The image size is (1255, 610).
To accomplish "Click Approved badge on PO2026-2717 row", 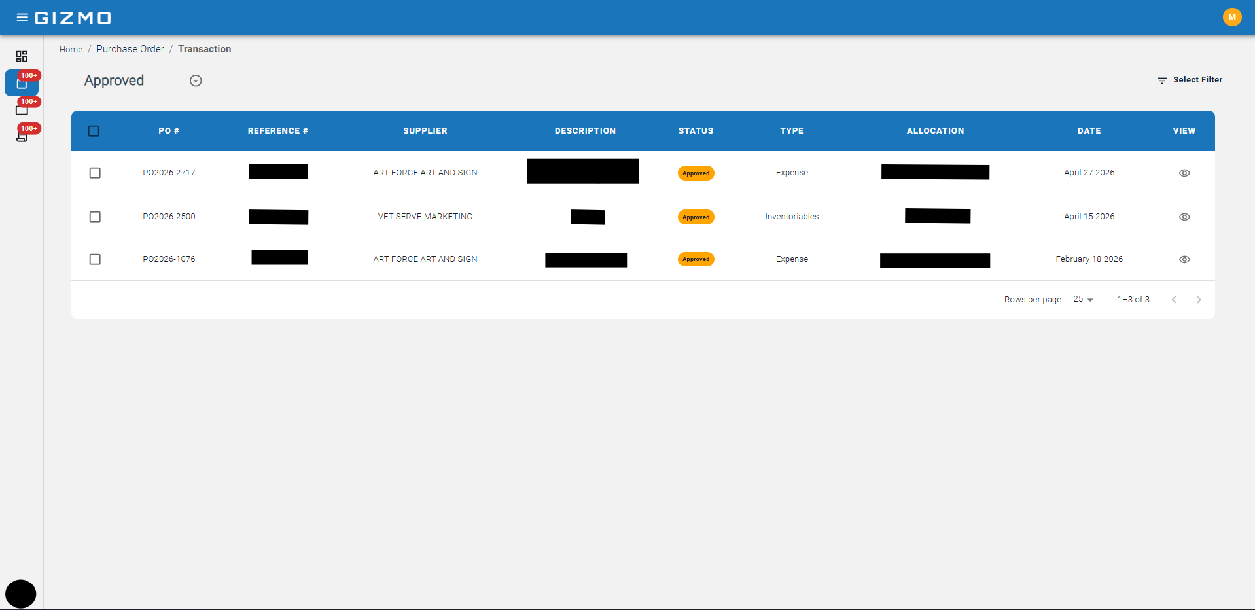I will [696, 173].
